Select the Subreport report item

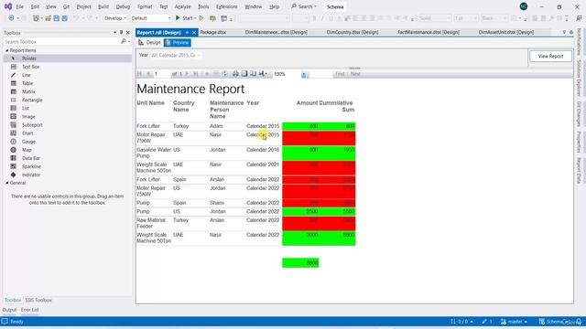pyautogui.click(x=67, y=125)
